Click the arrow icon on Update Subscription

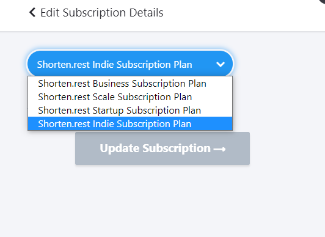click(x=219, y=149)
